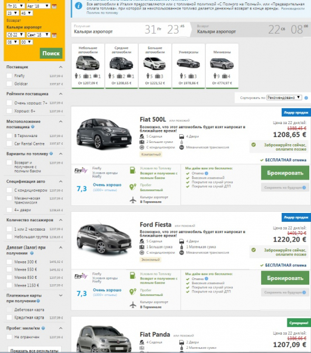
Task: Click mileage pin icon in Ford Fiesta card
Action: click(x=133, y=292)
